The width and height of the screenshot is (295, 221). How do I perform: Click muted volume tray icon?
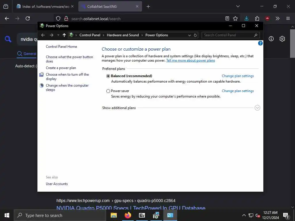[258, 215]
